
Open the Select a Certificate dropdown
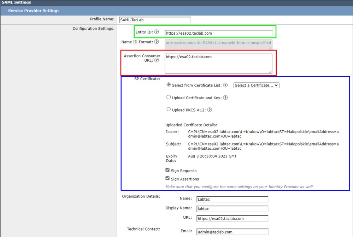[256, 85]
